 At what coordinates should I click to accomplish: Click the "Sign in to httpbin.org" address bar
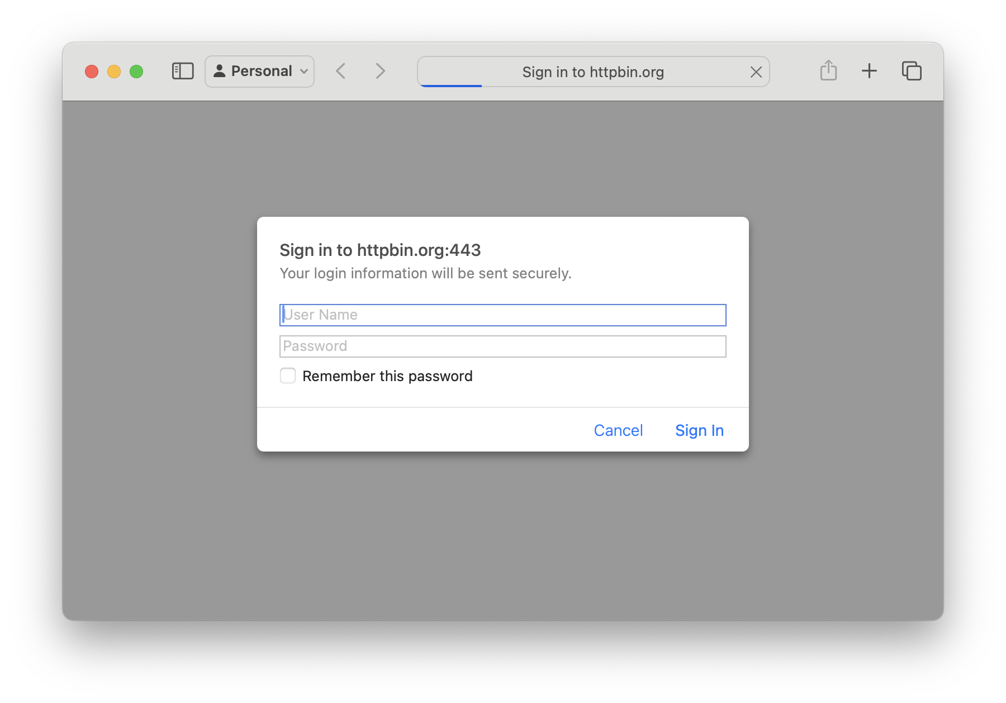(592, 72)
